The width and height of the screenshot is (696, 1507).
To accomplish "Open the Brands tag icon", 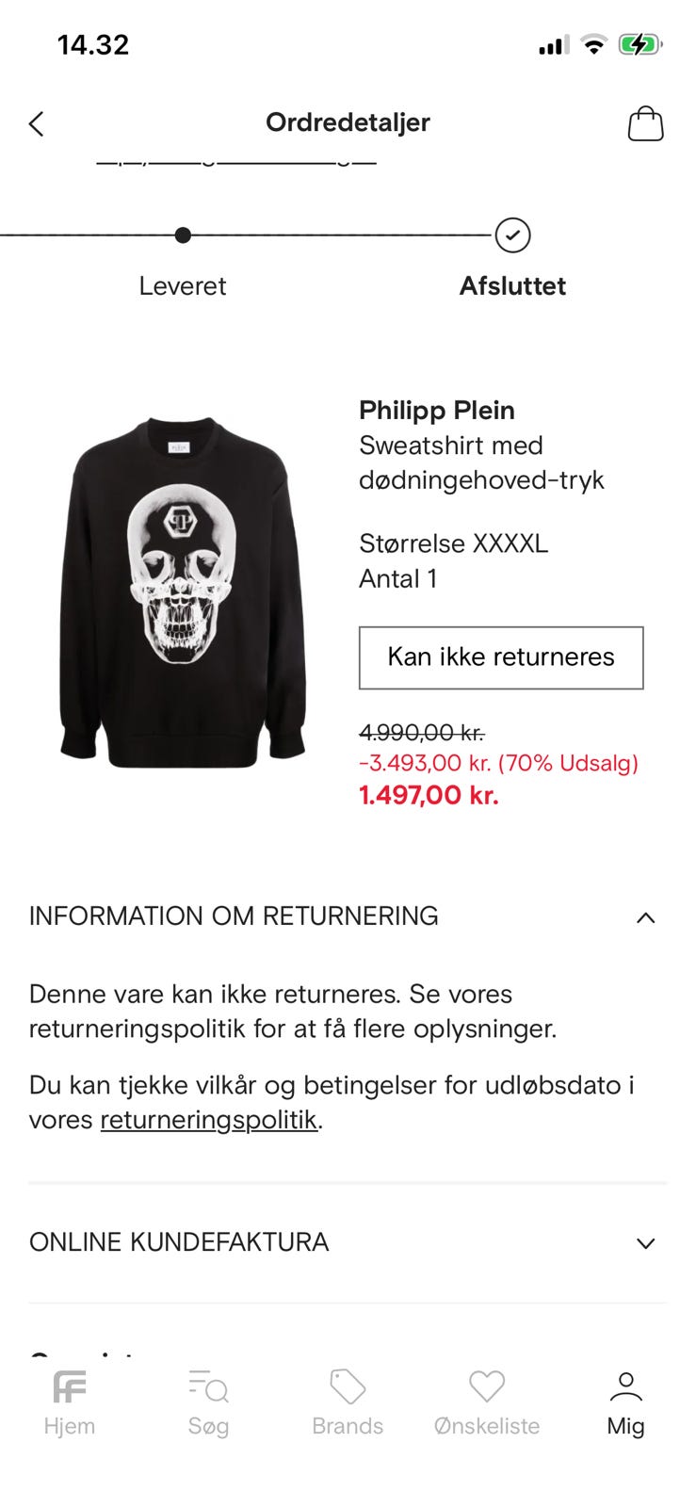I will pyautogui.click(x=348, y=1387).
